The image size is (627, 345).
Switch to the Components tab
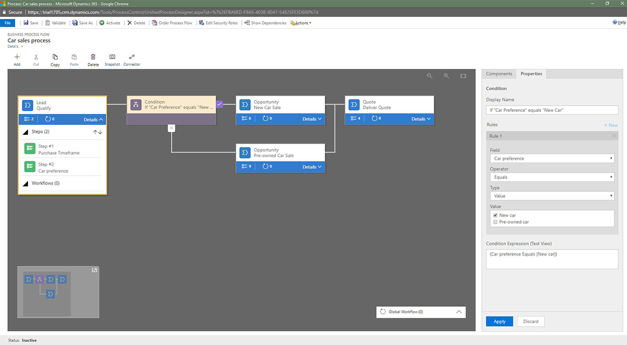[x=498, y=74]
